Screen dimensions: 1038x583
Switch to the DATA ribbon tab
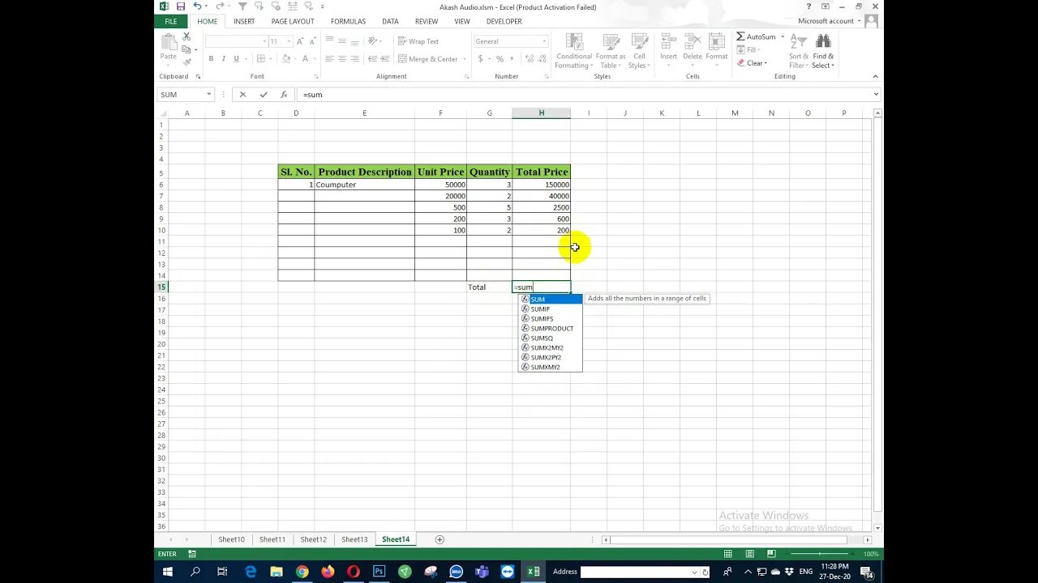point(390,21)
